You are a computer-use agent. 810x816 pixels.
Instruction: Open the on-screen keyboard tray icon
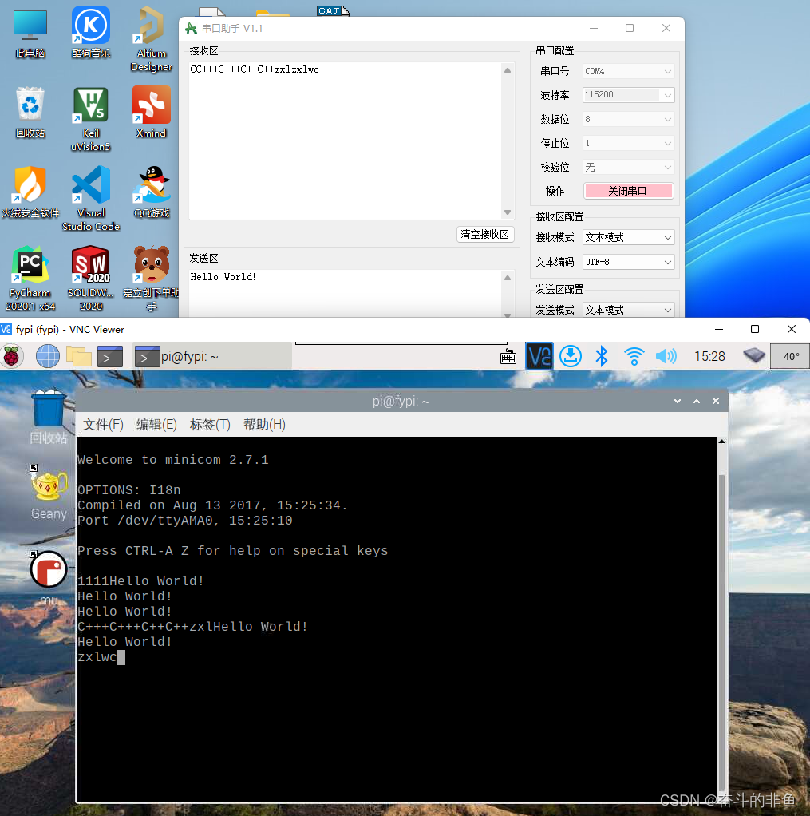pos(508,357)
